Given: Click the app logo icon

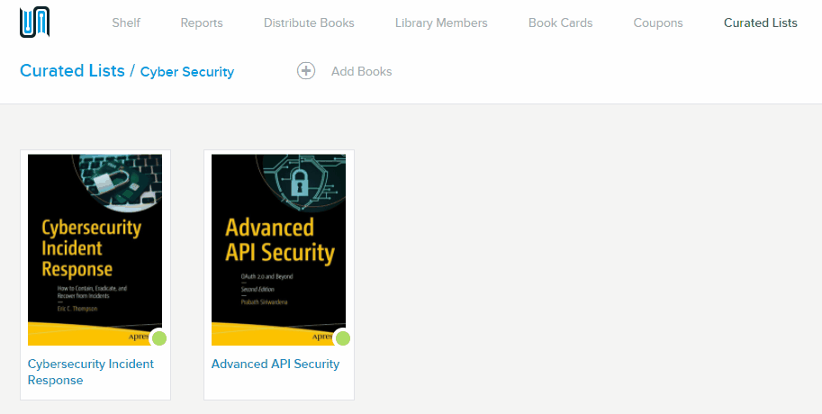Looking at the screenshot, I should point(34,22).
